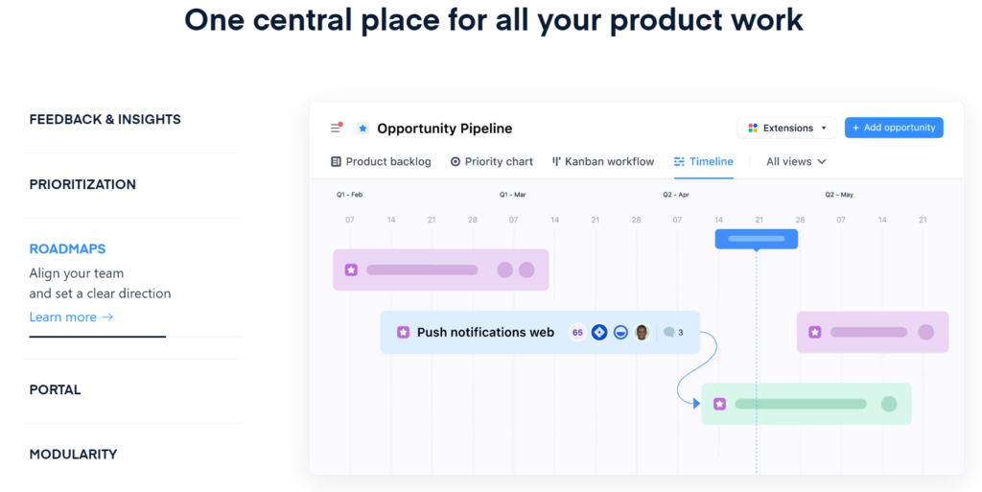The image size is (982, 492).
Task: Click the star icon on the green timeline bar
Action: [x=719, y=404]
